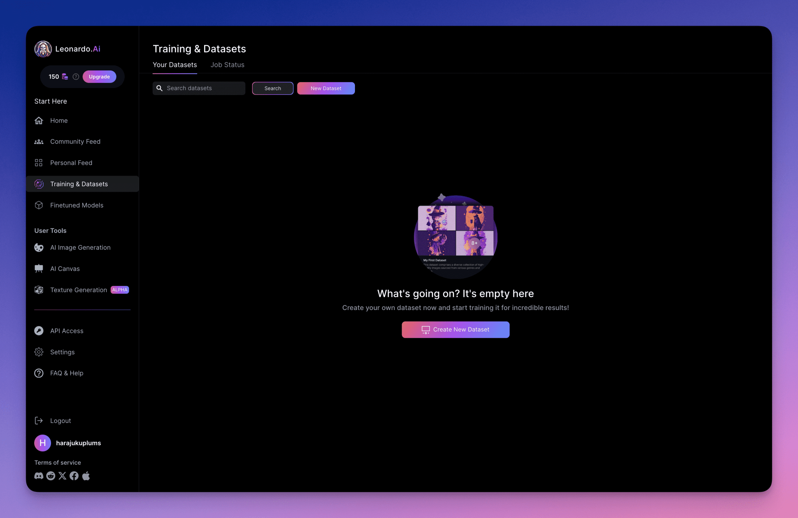Go to Finetuned Models page

[77, 205]
